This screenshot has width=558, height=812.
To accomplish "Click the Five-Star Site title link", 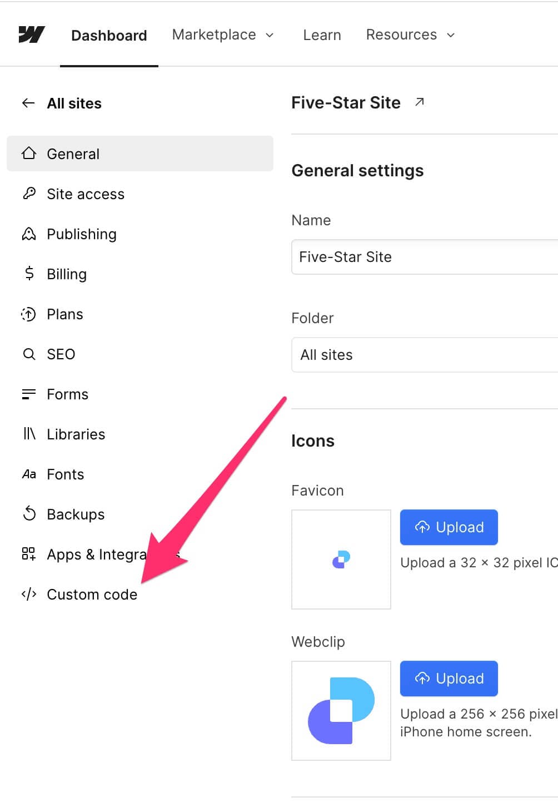I will pyautogui.click(x=346, y=102).
